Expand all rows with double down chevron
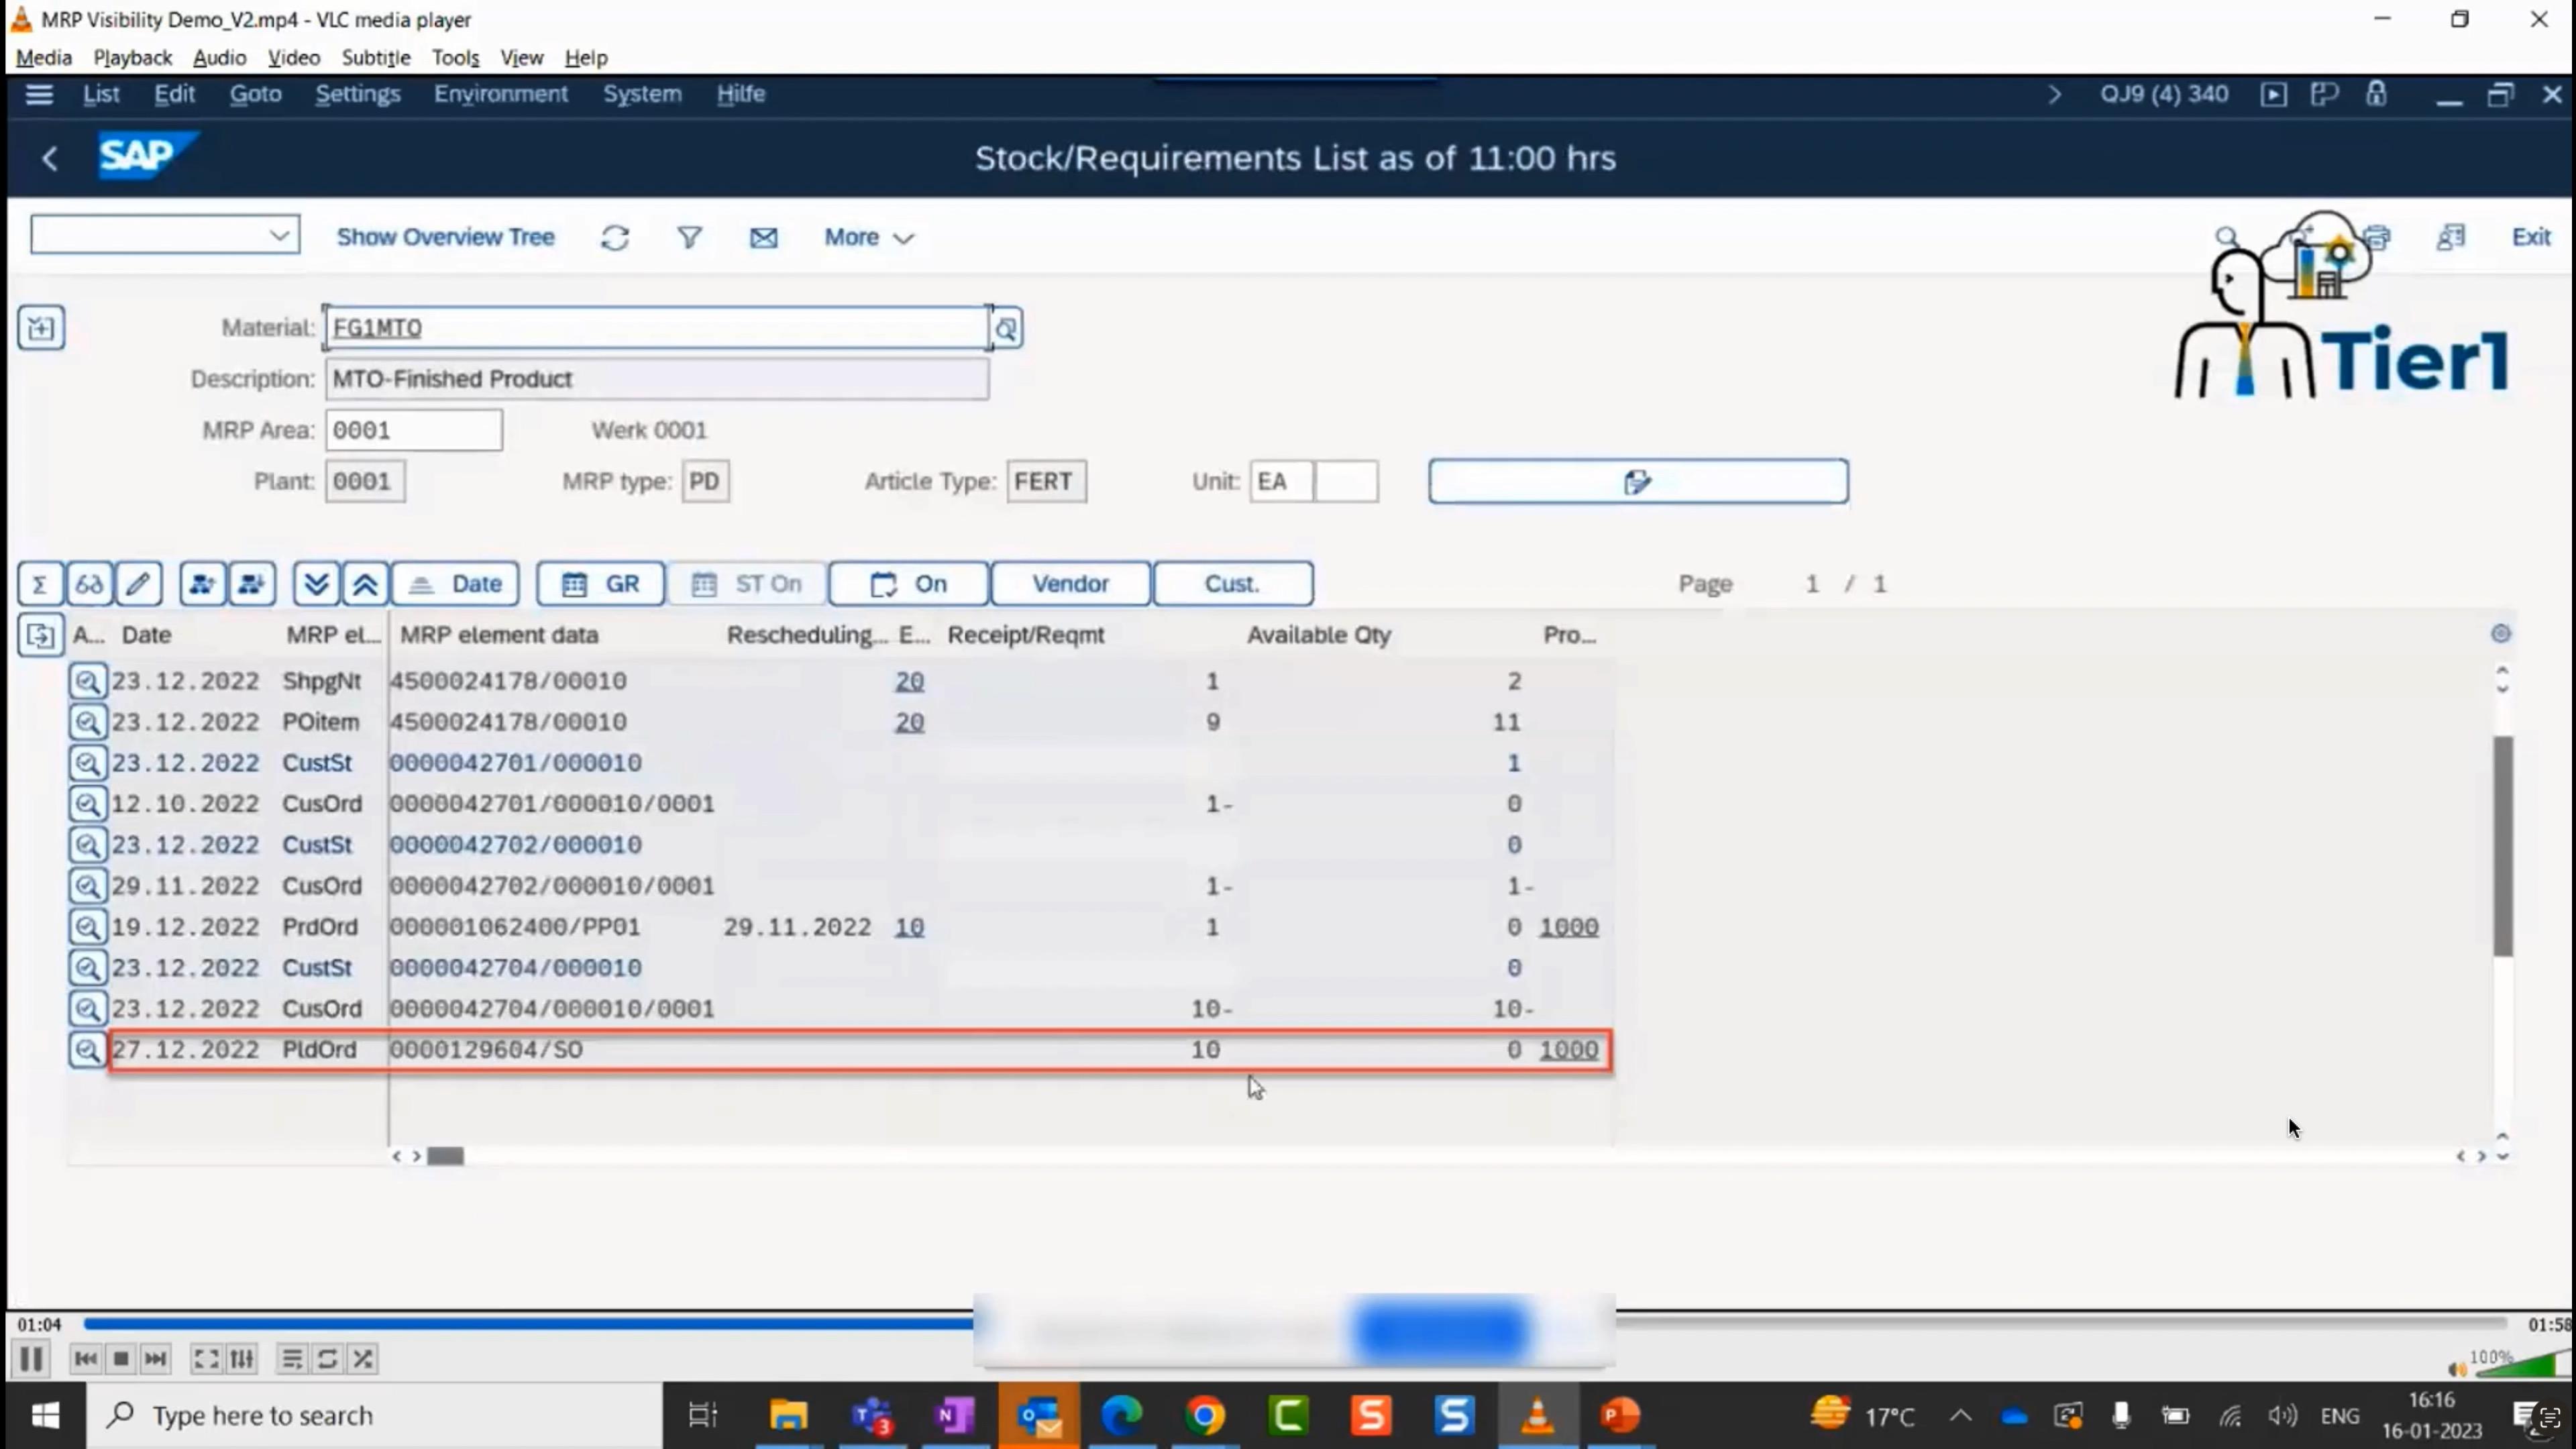Viewport: 2576px width, 1449px height. point(316,584)
